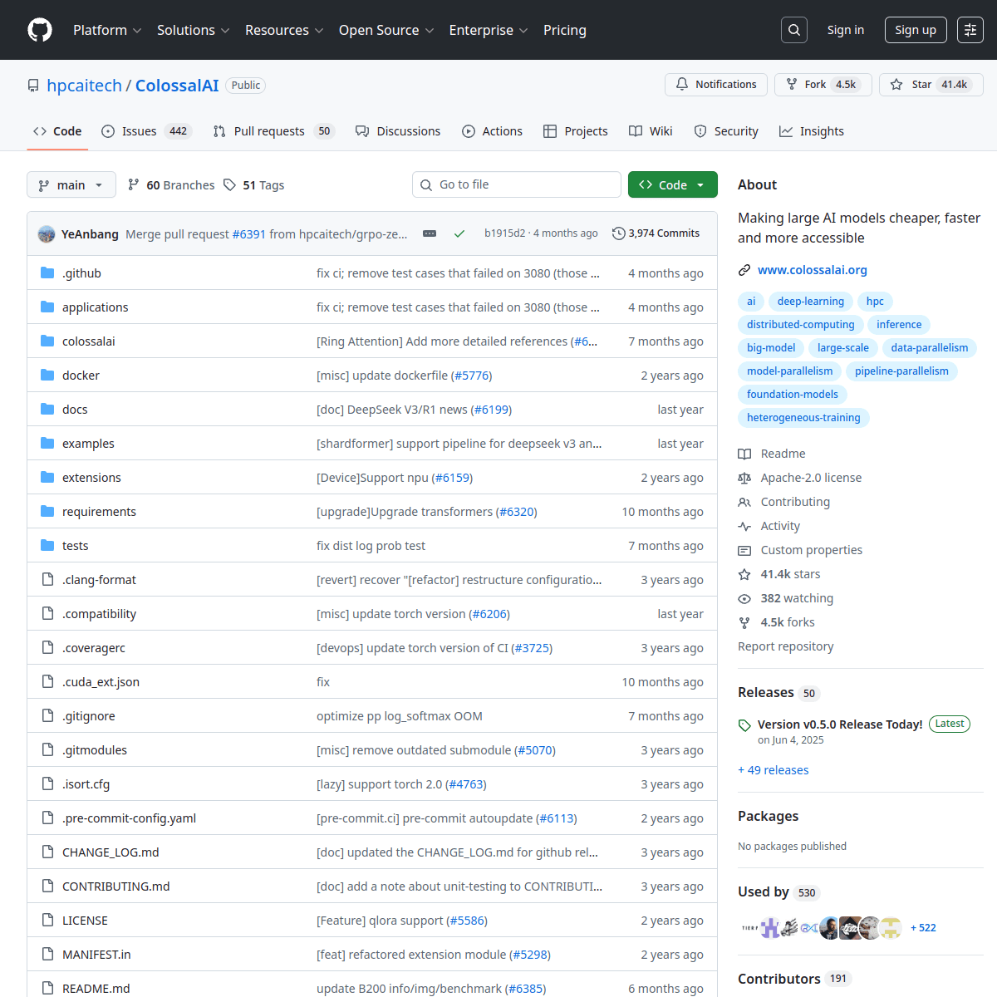
Task: Click commit hash b1915d2
Action: [x=505, y=233]
